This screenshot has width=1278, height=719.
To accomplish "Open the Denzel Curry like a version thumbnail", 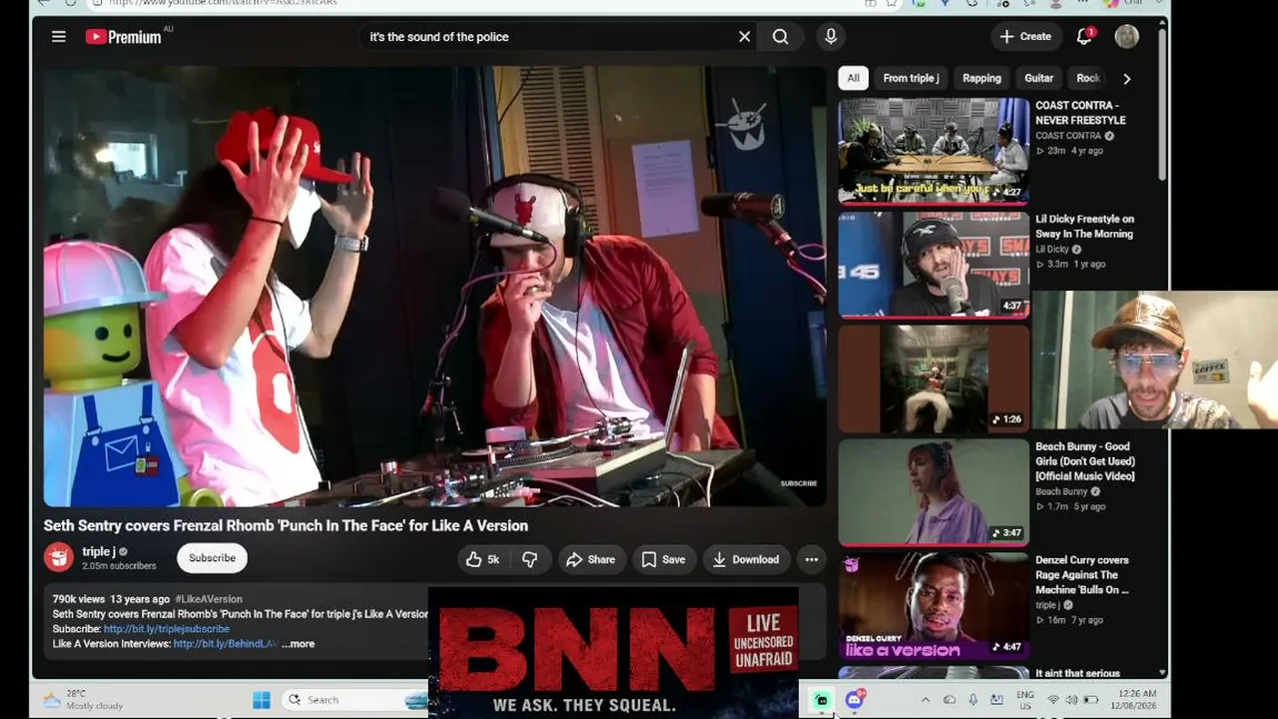I will pyautogui.click(x=934, y=606).
